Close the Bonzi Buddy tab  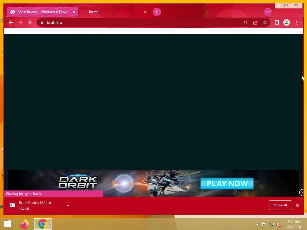pyautogui.click(x=74, y=12)
